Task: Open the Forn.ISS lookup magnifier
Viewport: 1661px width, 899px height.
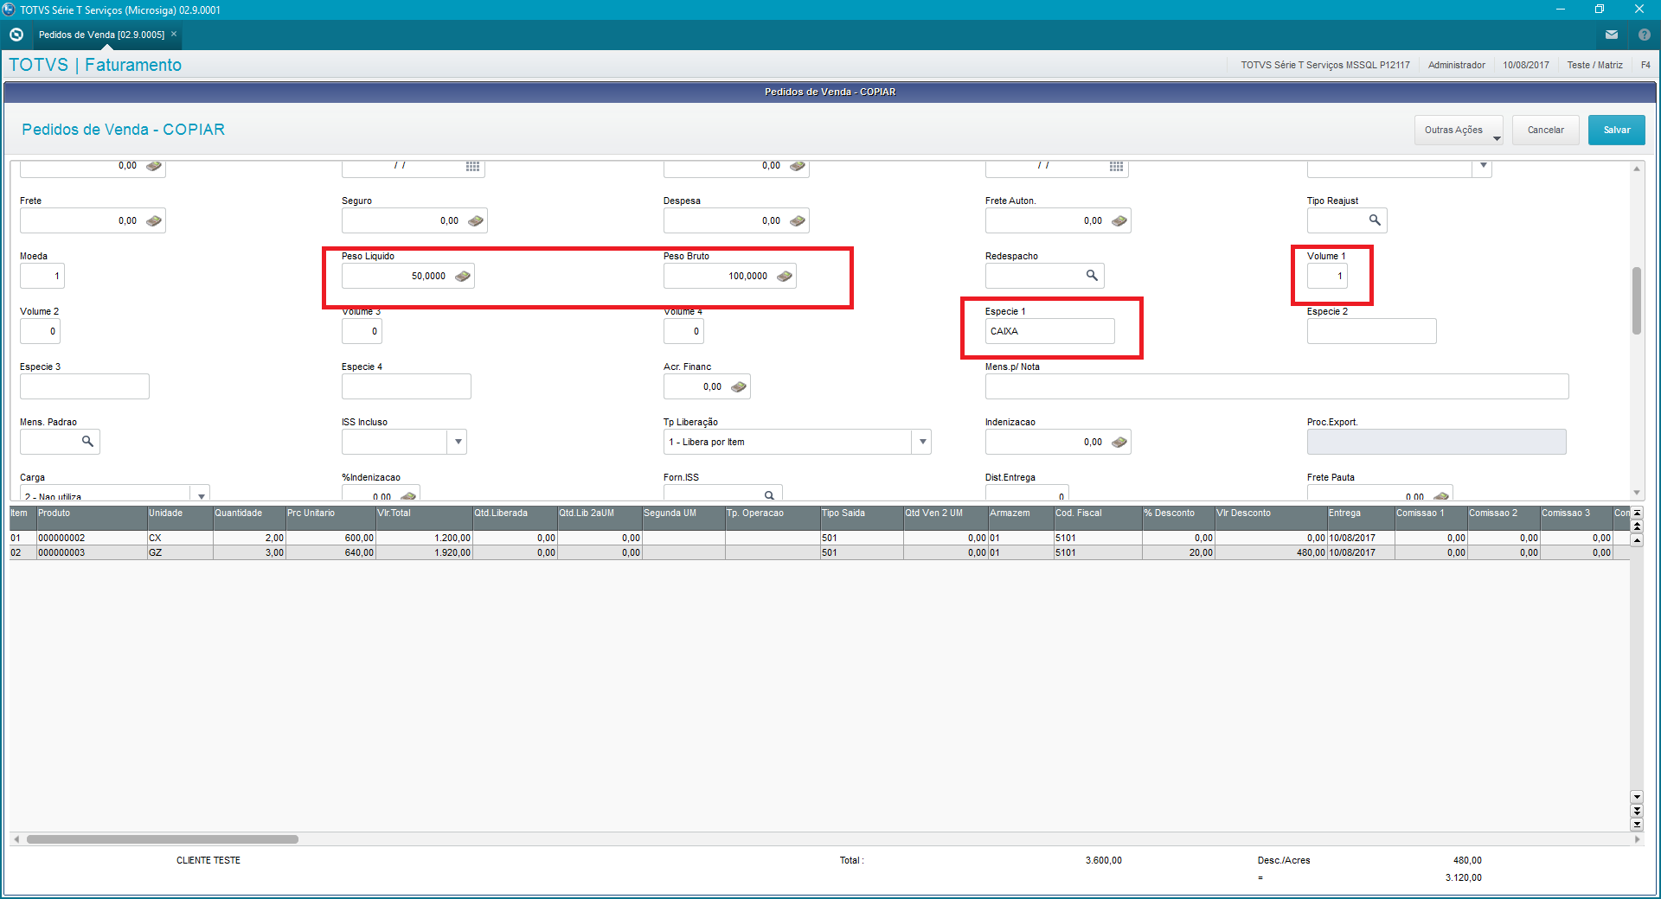Action: (769, 495)
